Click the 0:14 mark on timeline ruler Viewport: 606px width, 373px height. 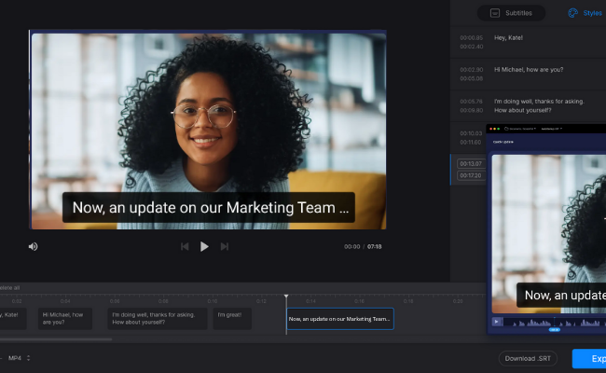tap(310, 301)
